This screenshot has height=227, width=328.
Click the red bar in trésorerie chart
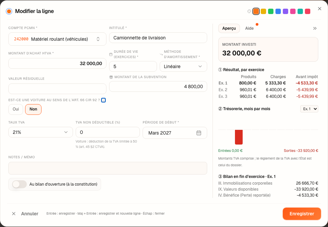pos(239,137)
